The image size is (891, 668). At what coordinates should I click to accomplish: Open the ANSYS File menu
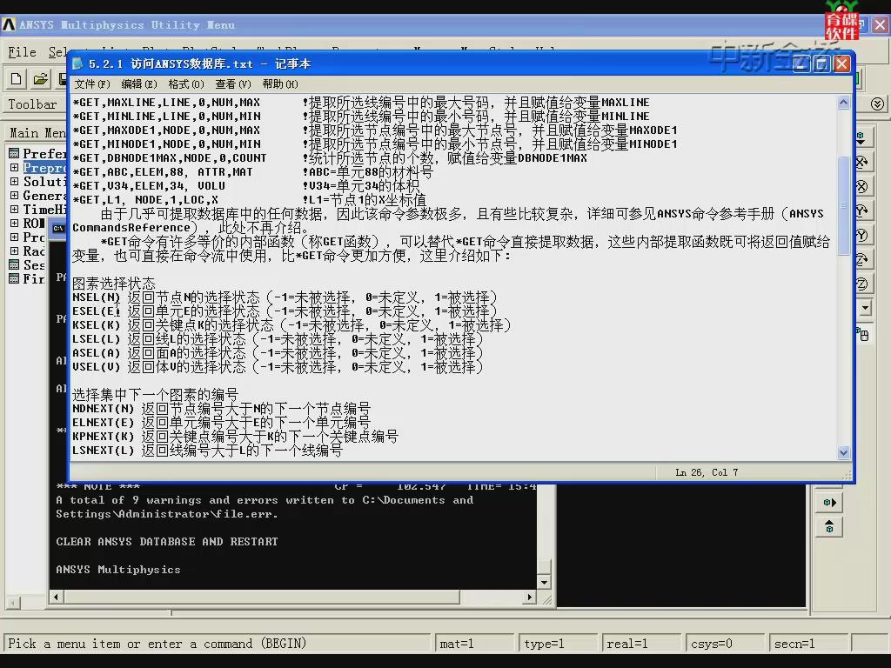pyautogui.click(x=22, y=52)
